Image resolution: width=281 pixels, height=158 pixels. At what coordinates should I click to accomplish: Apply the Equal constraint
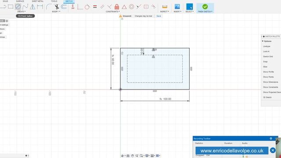coord(95,7)
